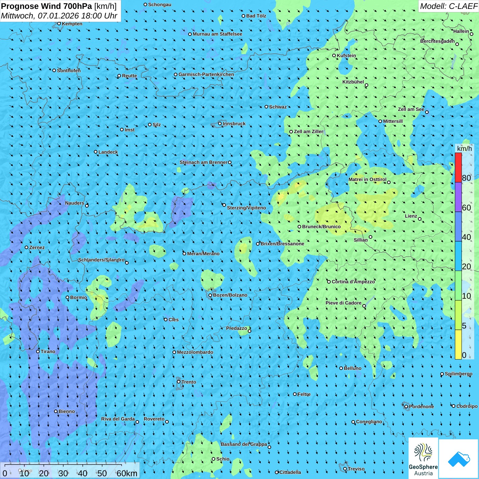Click the 'Berchtesgaden' label
Viewport: 479px width, 479px height.
(438, 41)
